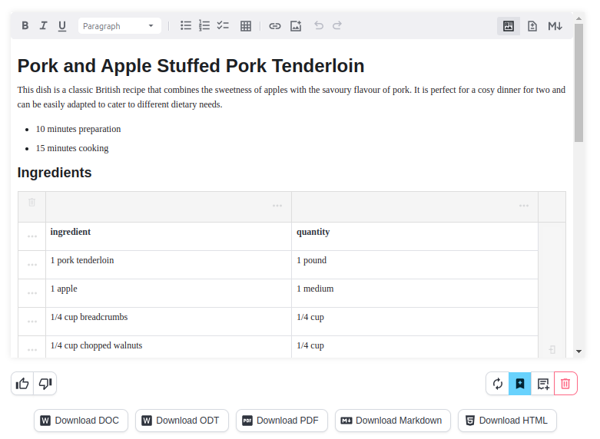600x439 pixels.
Task: Delete the document with the red trash icon
Action: 565,384
